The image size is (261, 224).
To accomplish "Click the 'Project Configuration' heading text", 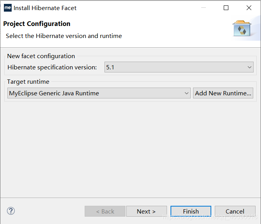I will pyautogui.click(x=37, y=24).
